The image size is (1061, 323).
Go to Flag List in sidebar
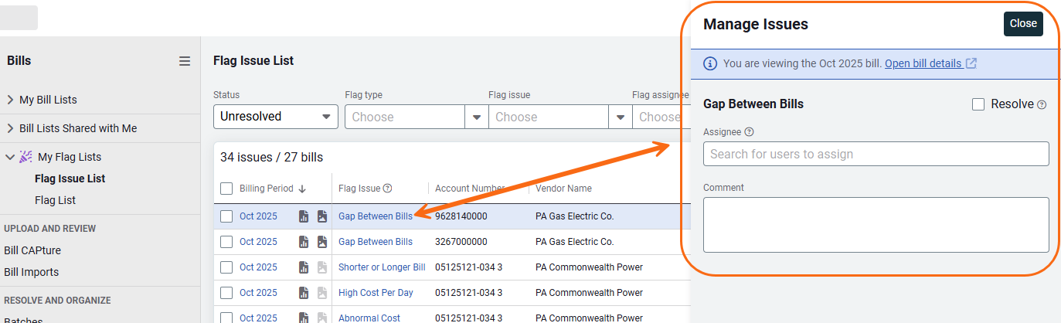click(x=55, y=200)
